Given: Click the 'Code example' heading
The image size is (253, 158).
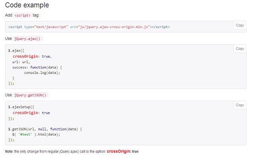Looking at the screenshot, I should click(x=27, y=5).
